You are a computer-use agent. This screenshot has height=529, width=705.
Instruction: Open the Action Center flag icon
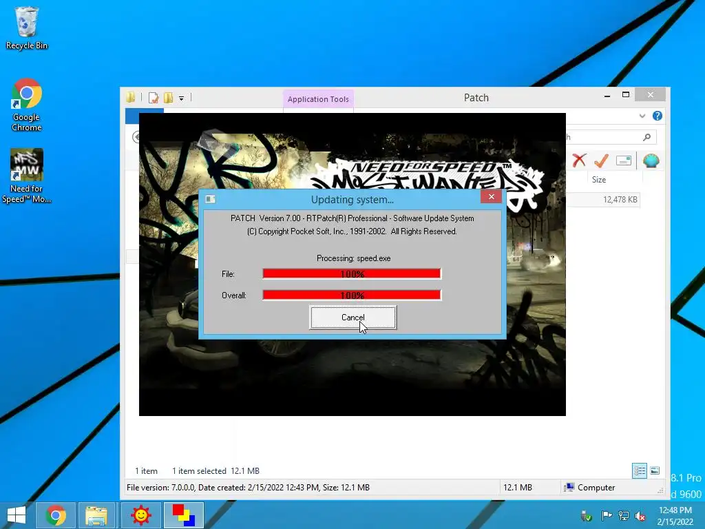pos(607,515)
